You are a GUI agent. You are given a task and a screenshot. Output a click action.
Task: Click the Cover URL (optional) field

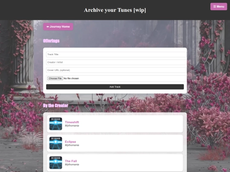point(116,70)
